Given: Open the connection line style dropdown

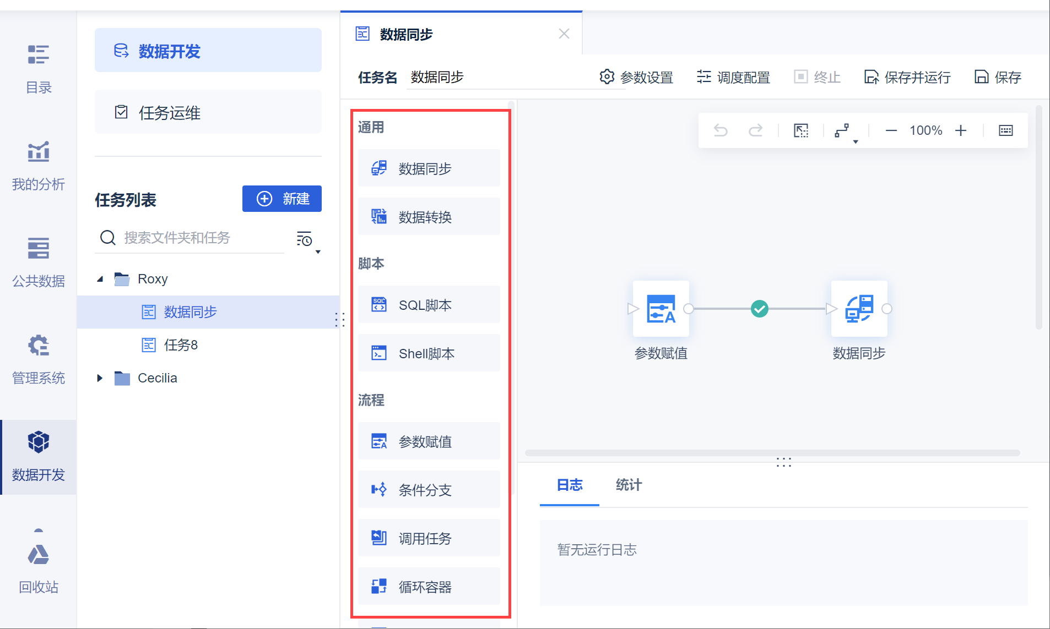Looking at the screenshot, I should pos(845,132).
